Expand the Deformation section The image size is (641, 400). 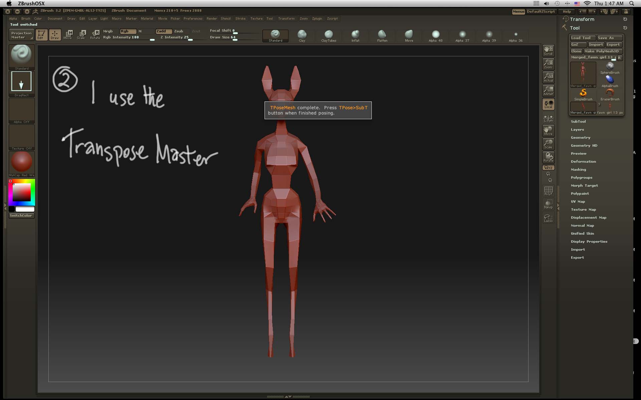[583, 162]
